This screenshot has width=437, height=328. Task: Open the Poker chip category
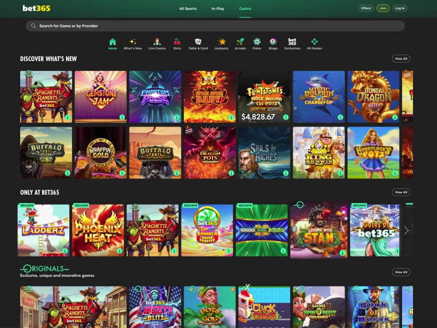coord(257,44)
